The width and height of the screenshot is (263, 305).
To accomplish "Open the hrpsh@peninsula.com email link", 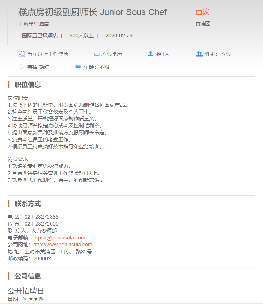I will [x=59, y=238].
